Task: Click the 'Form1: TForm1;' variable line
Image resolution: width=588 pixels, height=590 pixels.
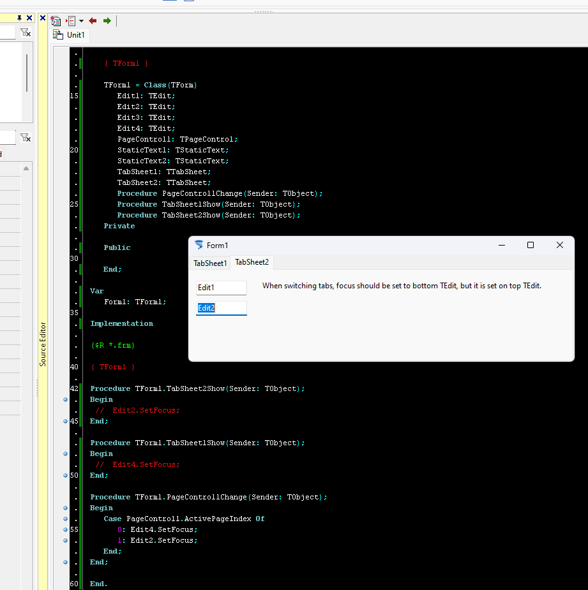Action: pos(135,302)
